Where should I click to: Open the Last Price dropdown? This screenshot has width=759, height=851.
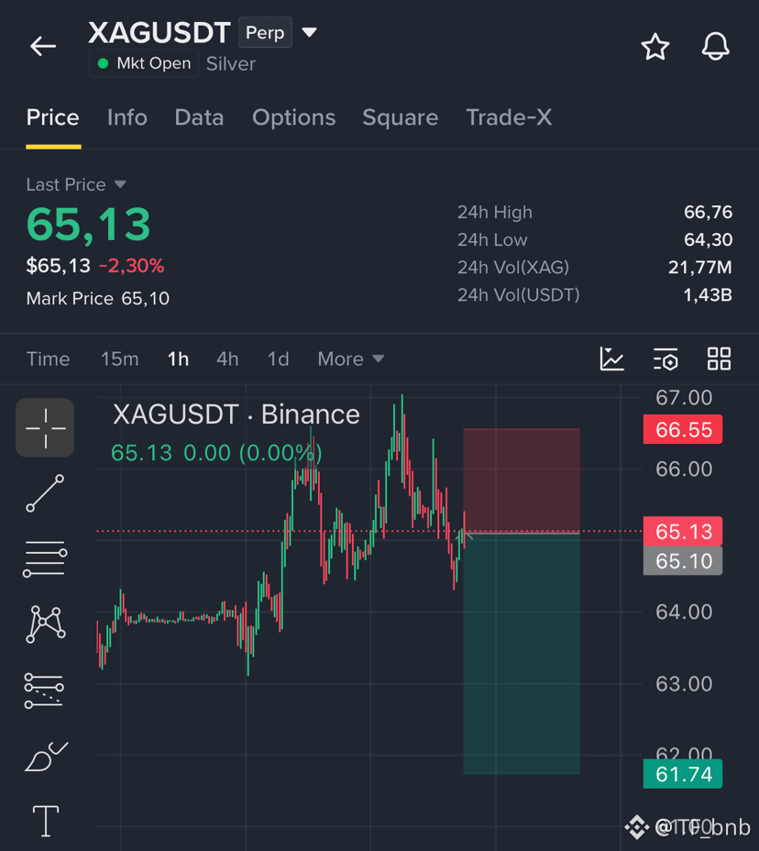tap(76, 184)
